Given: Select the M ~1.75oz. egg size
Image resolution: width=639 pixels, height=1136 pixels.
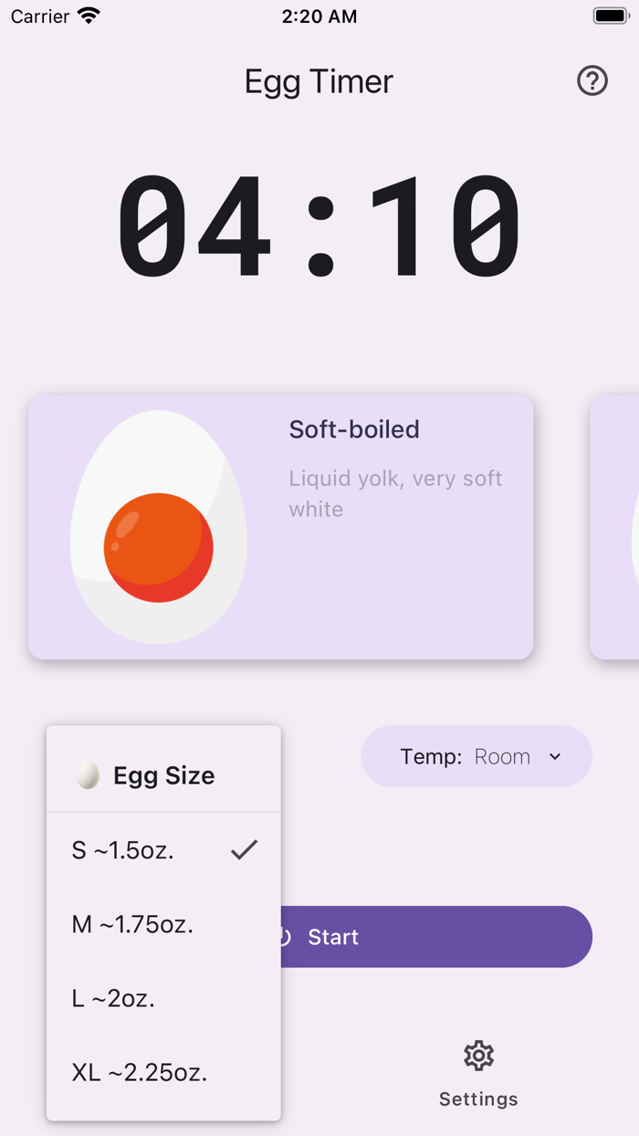Looking at the screenshot, I should [134, 924].
